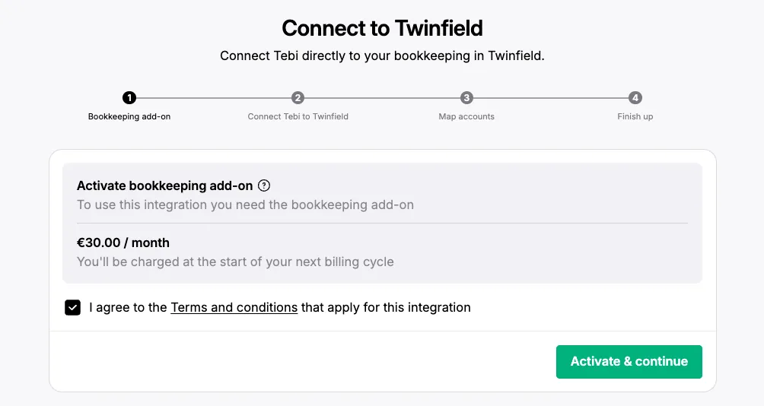
Task: Jump to the step 3 circle
Action: [466, 97]
